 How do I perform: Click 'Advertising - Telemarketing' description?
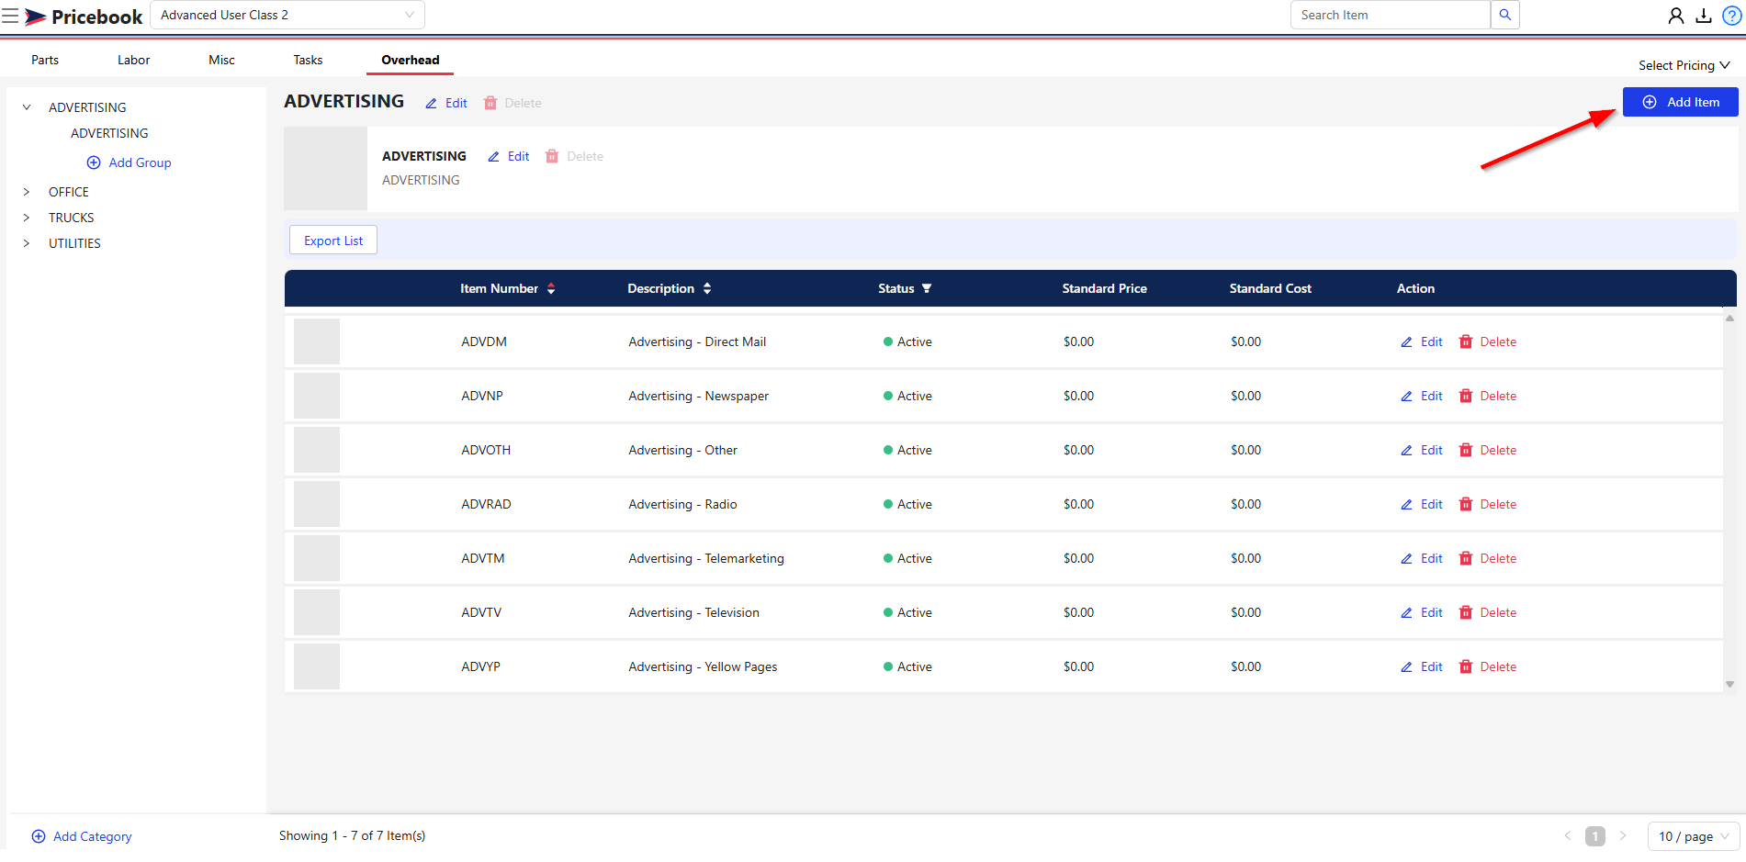[706, 558]
